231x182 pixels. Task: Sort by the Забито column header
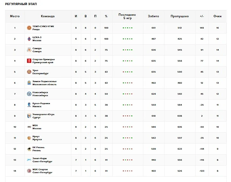(x=153, y=16)
